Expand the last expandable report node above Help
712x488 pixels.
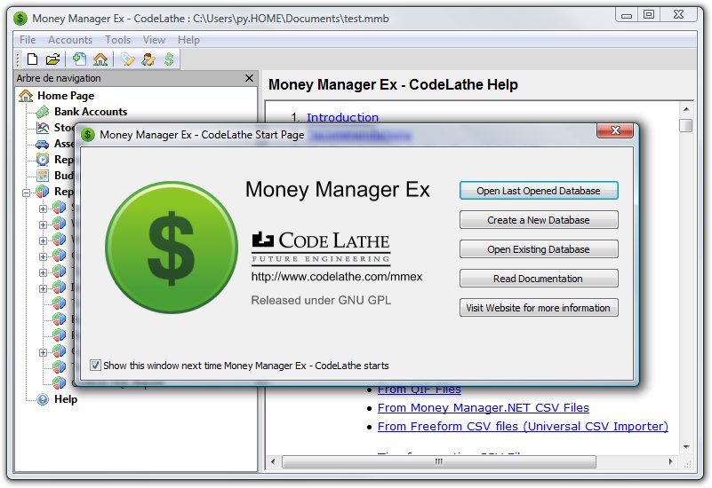coord(43,351)
